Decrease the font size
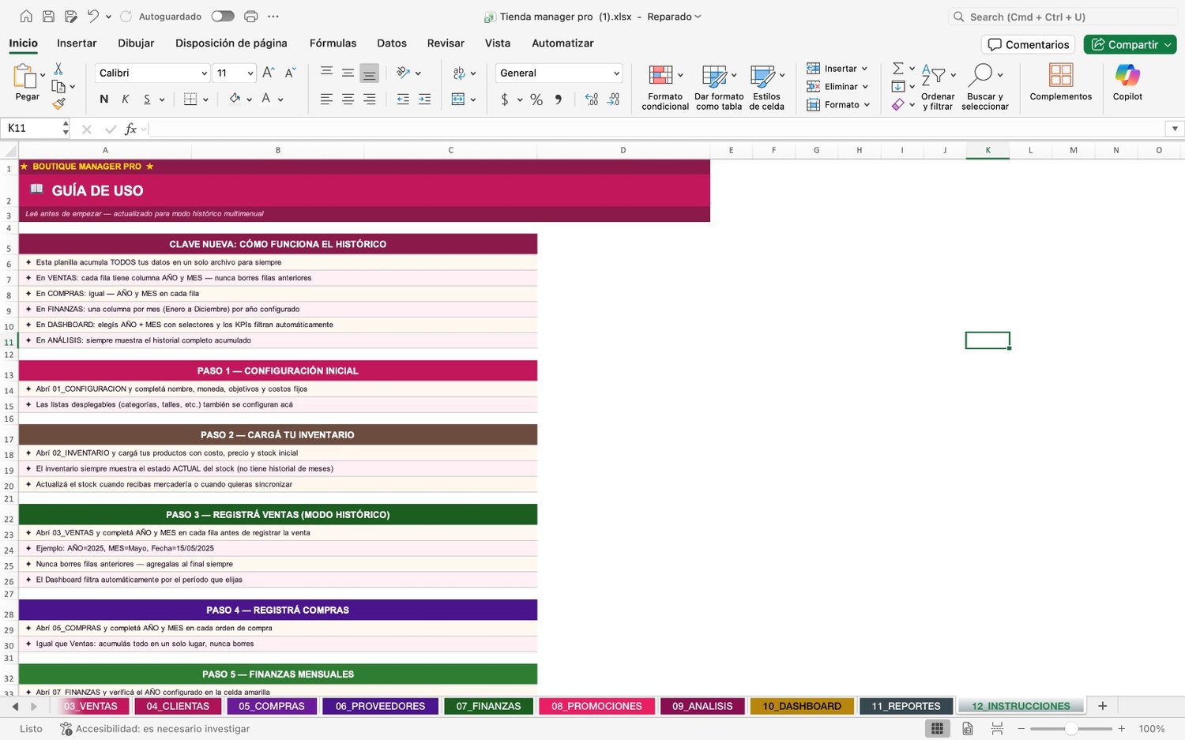The height and width of the screenshot is (740, 1185). 291,73
